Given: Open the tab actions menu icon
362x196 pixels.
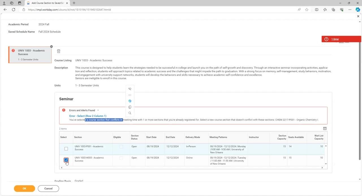Looking at the screenshot, I should (x=20, y=3).
